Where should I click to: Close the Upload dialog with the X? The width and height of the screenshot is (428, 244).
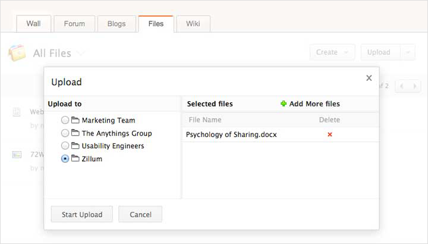[369, 78]
